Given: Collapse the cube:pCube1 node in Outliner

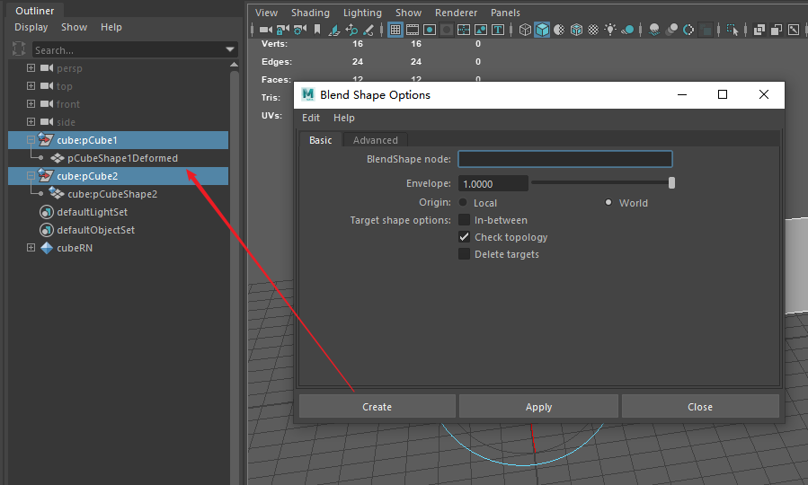Looking at the screenshot, I should [x=31, y=140].
